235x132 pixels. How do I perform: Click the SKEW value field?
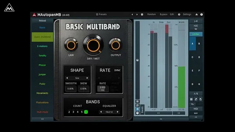point(83,89)
